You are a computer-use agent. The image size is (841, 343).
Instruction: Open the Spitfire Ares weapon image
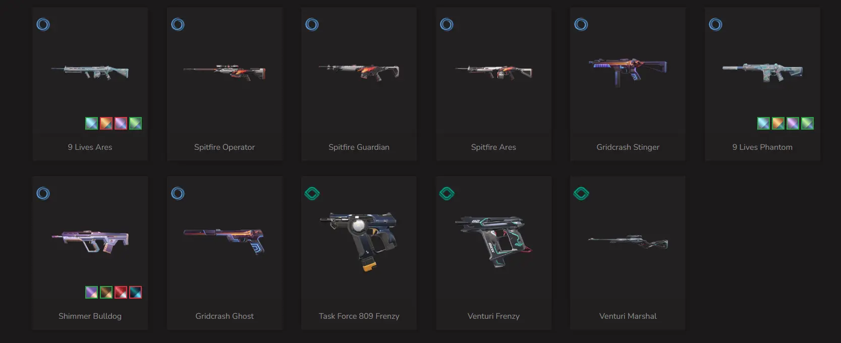pos(493,73)
